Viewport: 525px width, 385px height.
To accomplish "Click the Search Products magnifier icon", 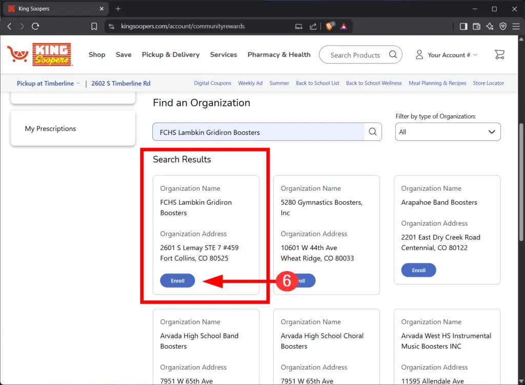I will tap(393, 54).
